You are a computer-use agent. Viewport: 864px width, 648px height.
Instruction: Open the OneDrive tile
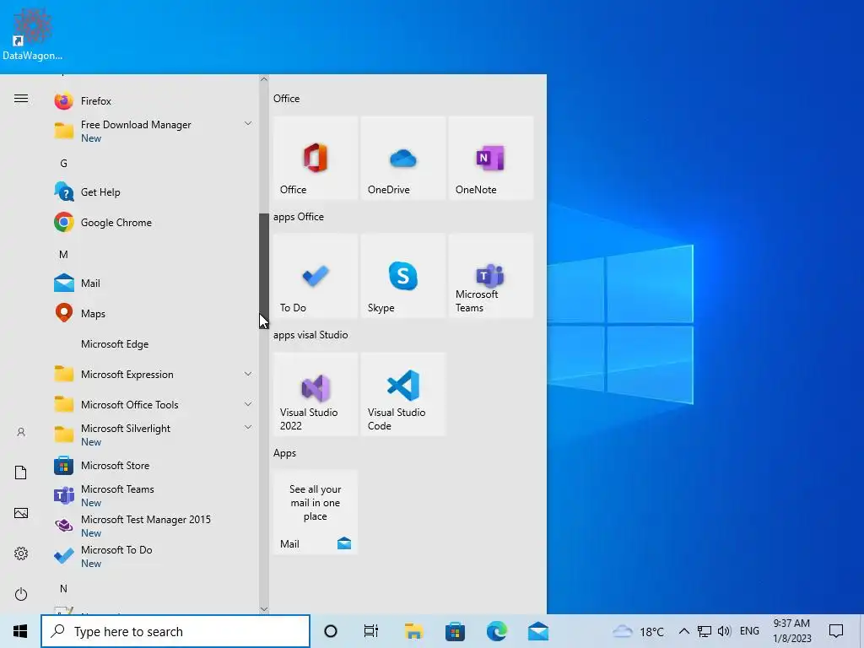point(402,158)
